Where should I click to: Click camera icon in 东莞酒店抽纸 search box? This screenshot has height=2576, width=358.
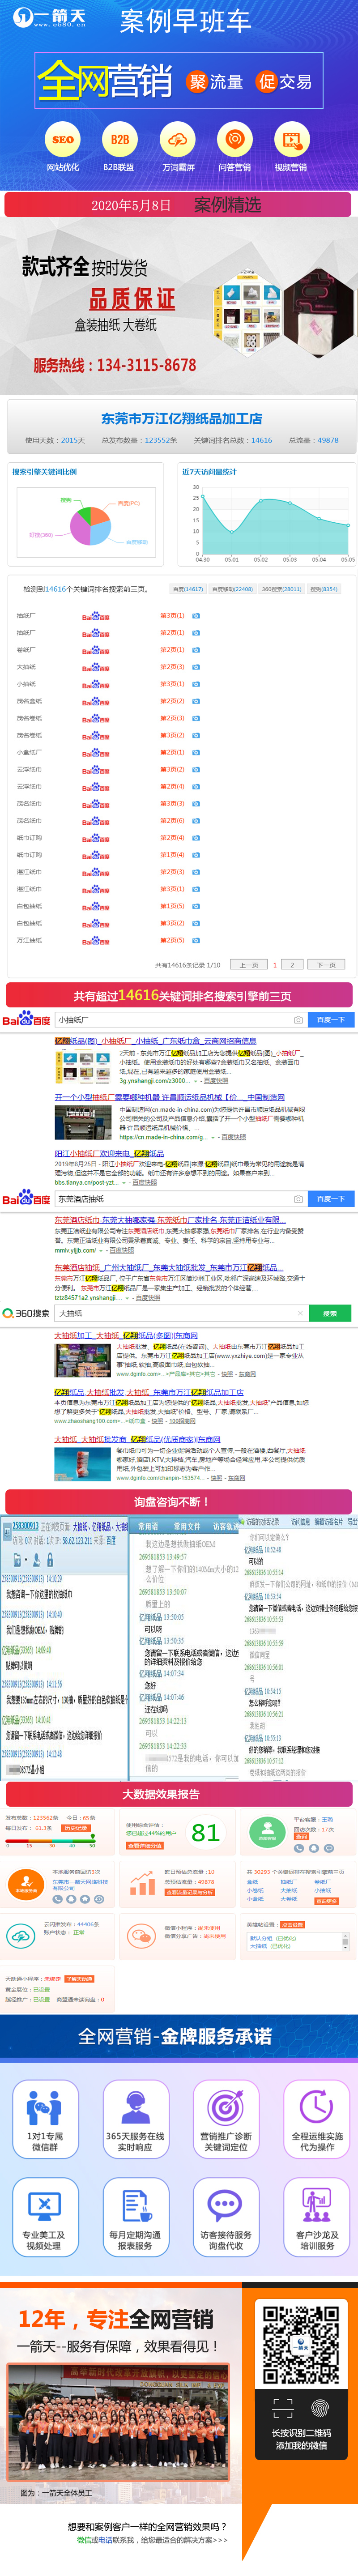pyautogui.click(x=297, y=1198)
